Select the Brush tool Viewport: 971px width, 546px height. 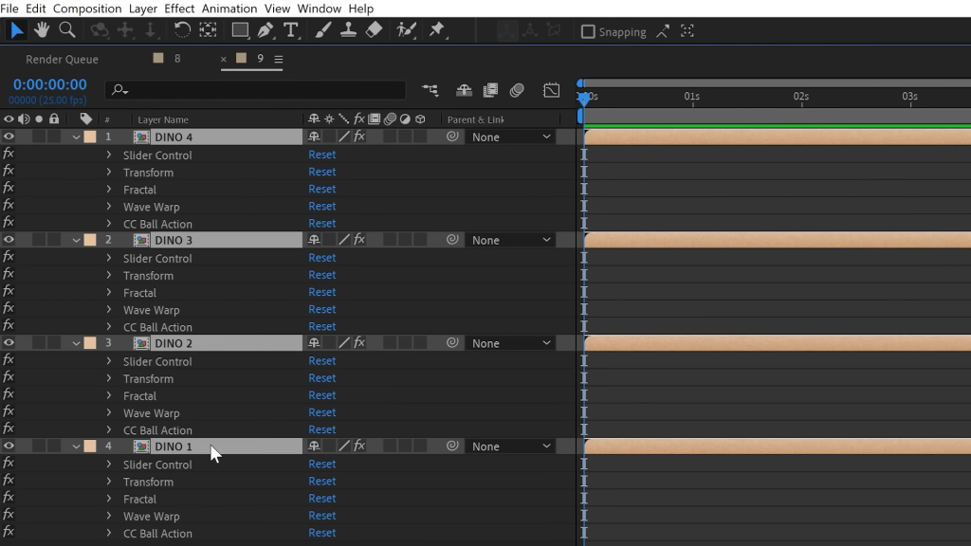(322, 29)
